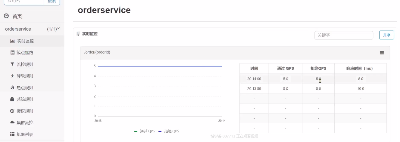The image size is (400, 142).
Task: Click the 系统规则 lock icon
Action: pos(12,99)
